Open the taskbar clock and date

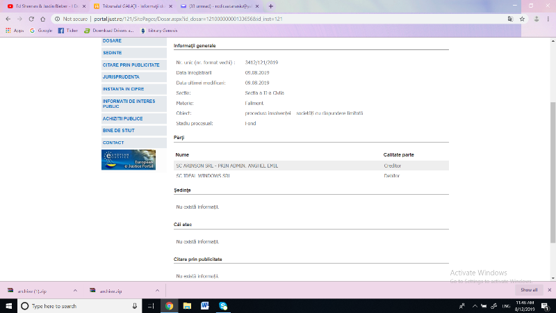click(x=525, y=306)
